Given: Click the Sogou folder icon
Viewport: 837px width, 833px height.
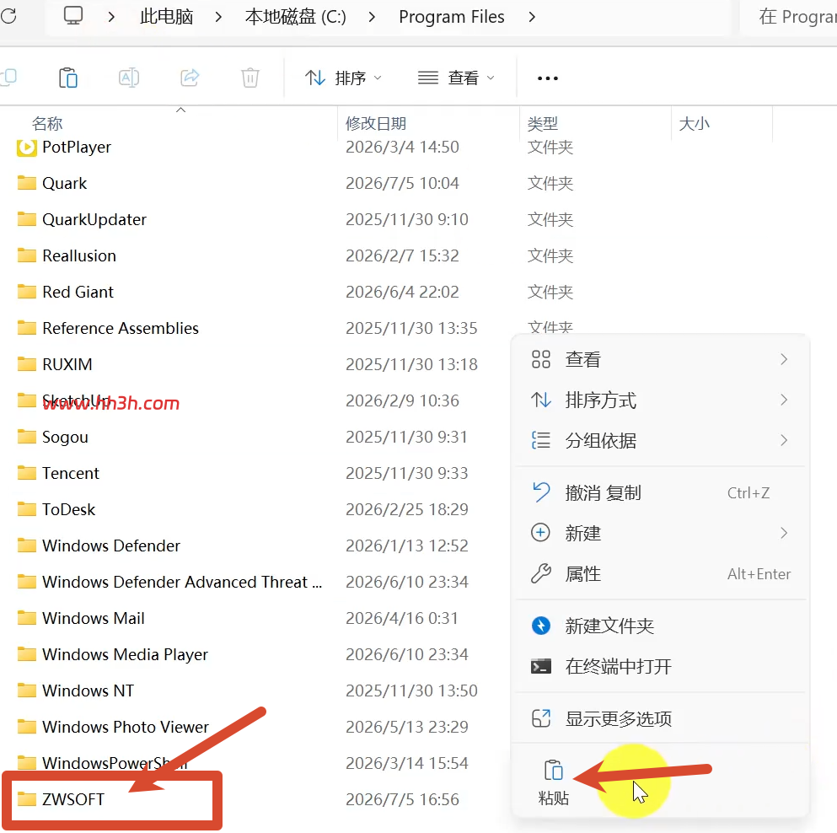Looking at the screenshot, I should pyautogui.click(x=27, y=437).
